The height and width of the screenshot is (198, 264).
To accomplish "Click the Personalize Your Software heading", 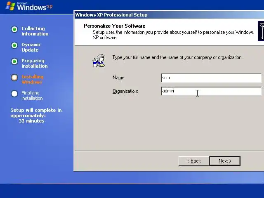I will pos(115,26).
